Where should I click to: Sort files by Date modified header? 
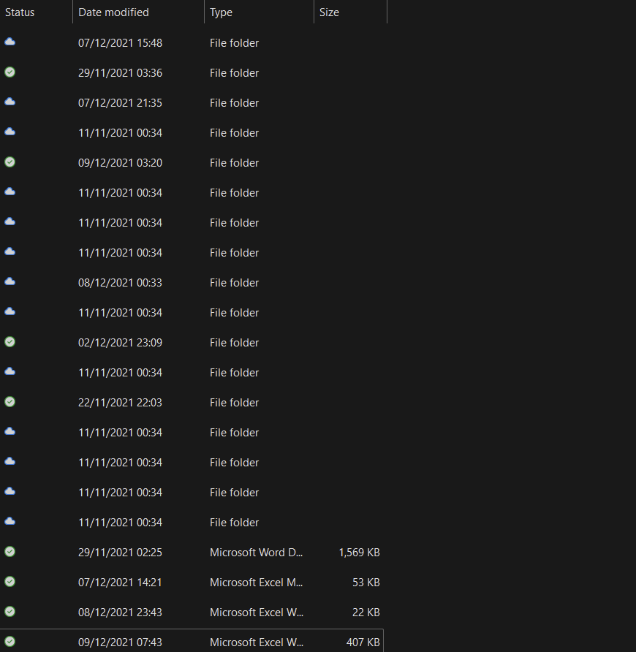113,12
